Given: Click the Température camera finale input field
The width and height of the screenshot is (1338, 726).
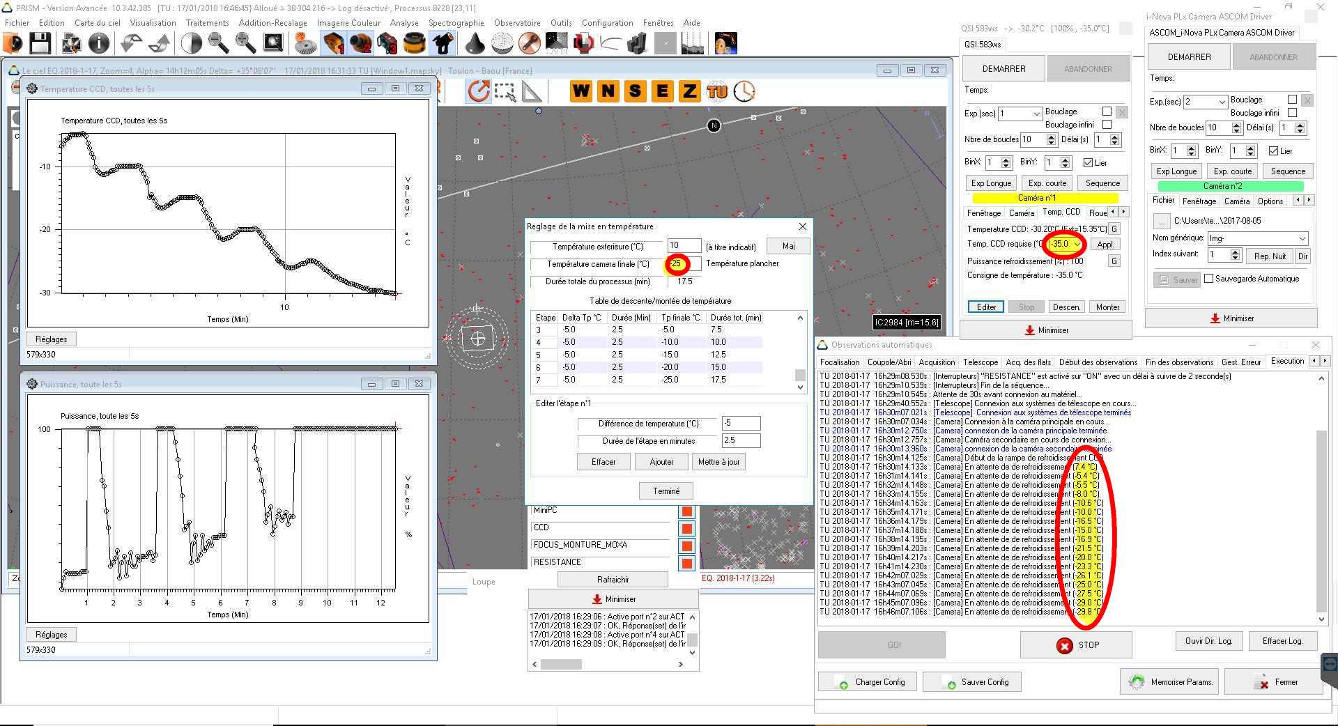Looking at the screenshot, I should 684,264.
